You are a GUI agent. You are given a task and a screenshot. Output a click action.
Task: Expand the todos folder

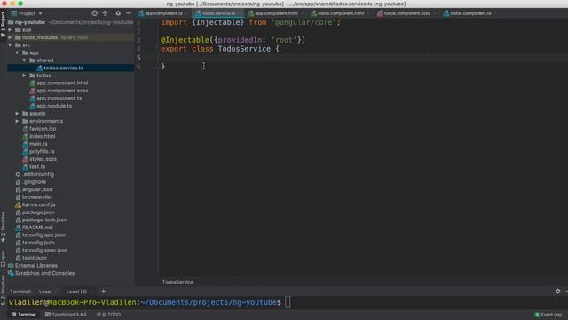tap(24, 76)
